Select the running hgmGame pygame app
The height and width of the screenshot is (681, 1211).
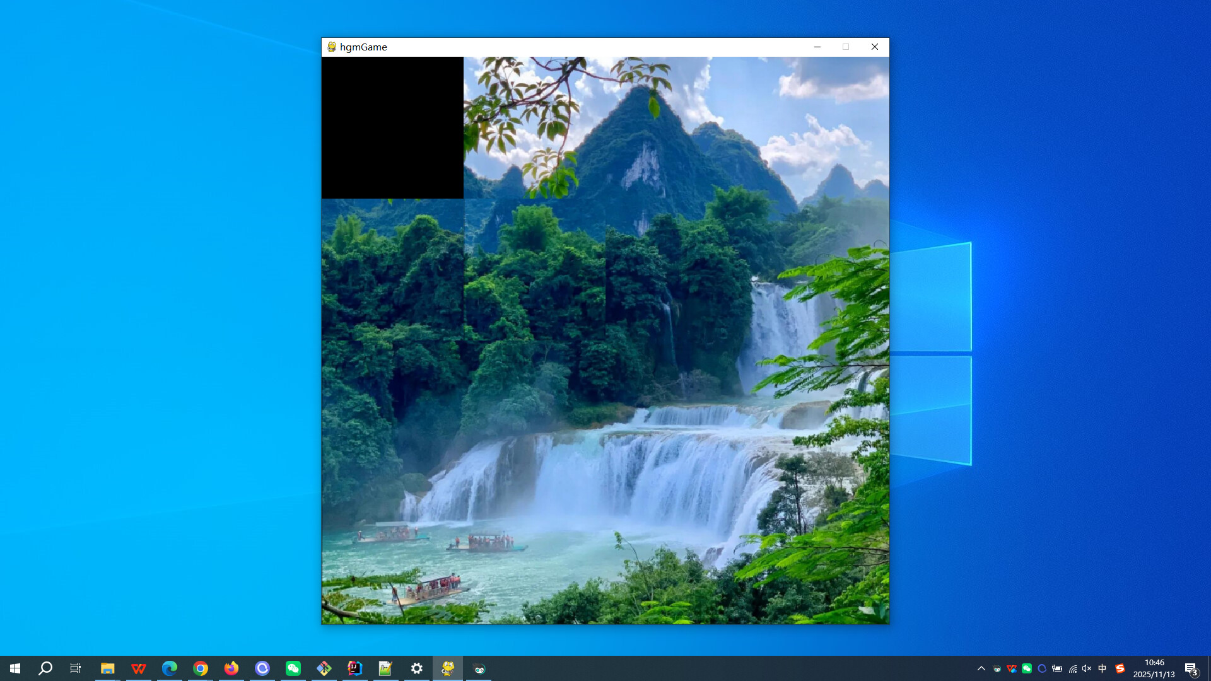(447, 668)
